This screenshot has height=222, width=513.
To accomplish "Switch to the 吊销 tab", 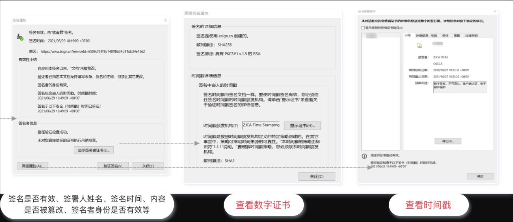I will click(434, 36).
